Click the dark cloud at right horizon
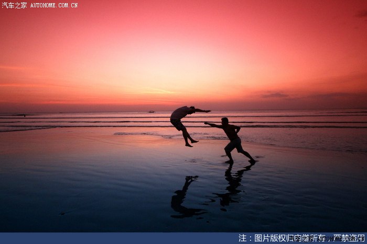The width and height of the screenshot is (367, 244). pyautogui.click(x=275, y=96)
